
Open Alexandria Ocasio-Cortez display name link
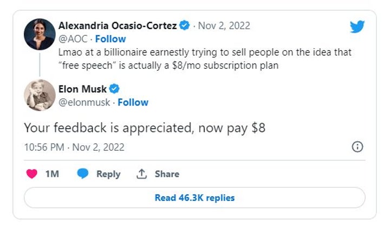coord(118,25)
